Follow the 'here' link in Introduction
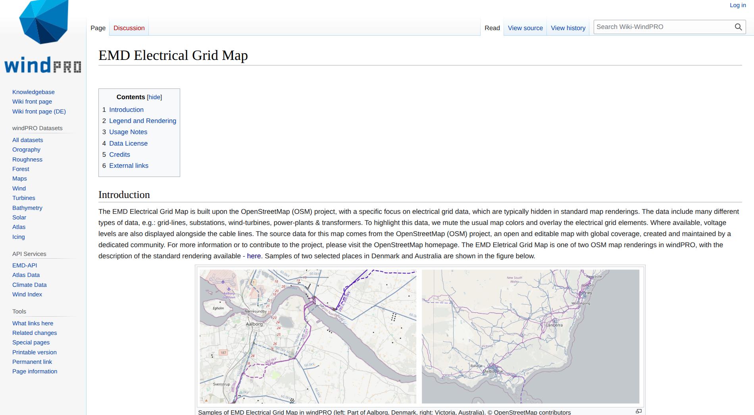 click(254, 256)
